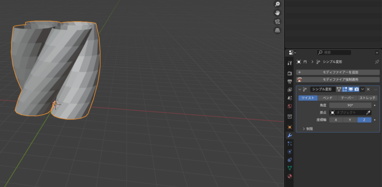Toggle modifier edit mode display icon

tap(345, 89)
